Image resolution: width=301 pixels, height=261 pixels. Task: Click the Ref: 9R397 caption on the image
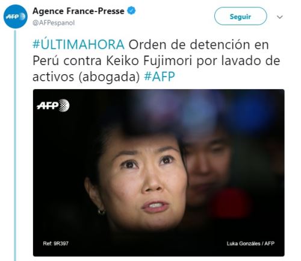[x=55, y=244]
